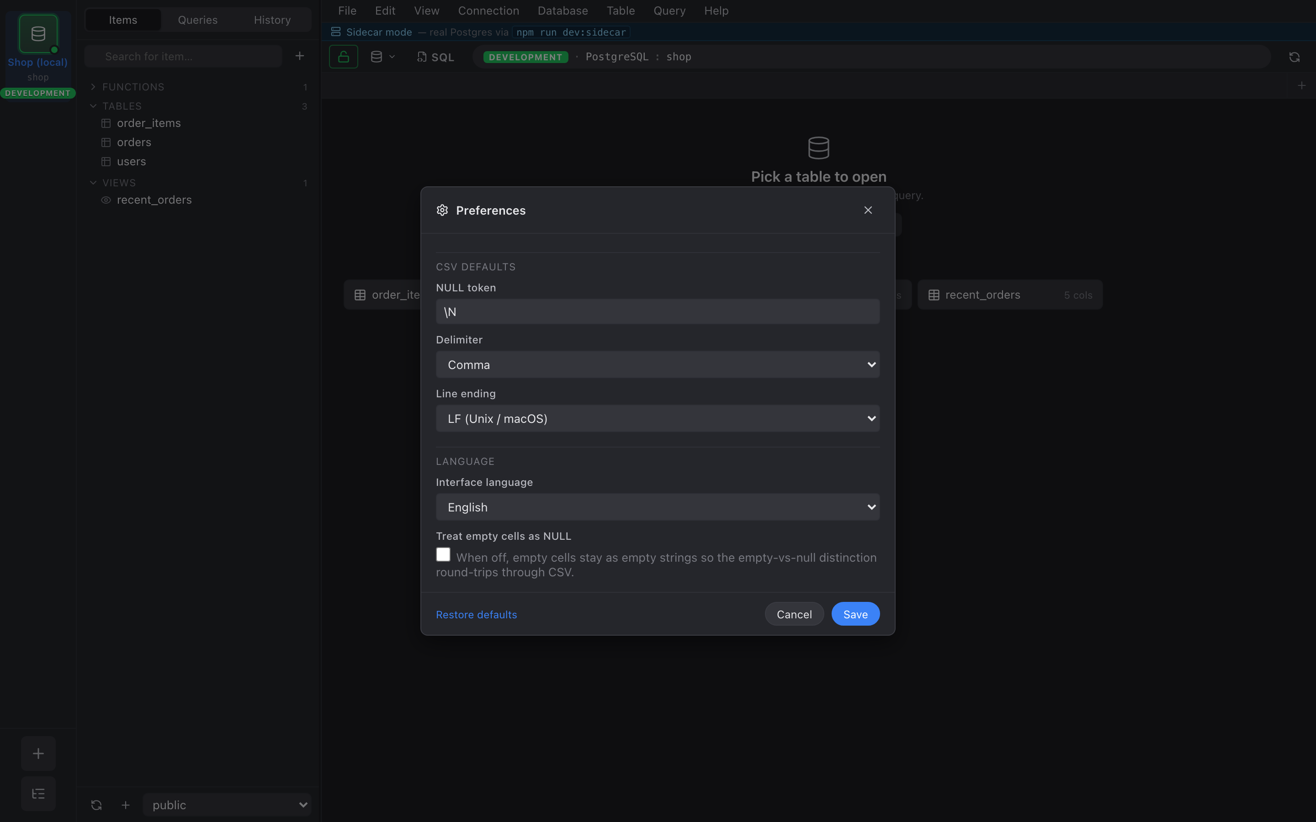
Task: Close the Preferences dialog
Action: tap(868, 211)
